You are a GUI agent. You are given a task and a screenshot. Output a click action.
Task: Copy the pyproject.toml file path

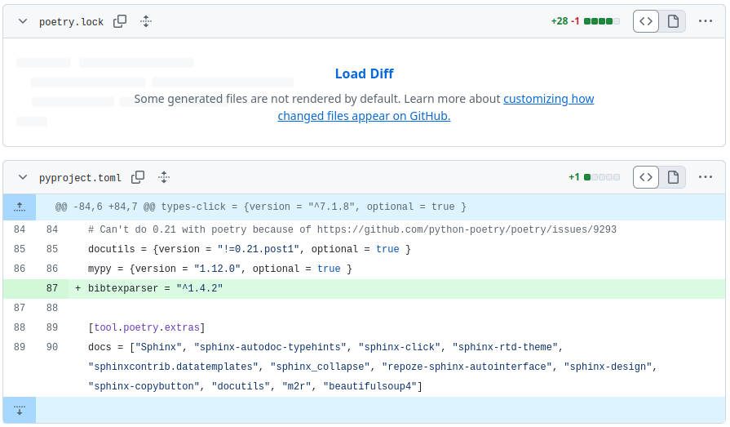(x=138, y=177)
